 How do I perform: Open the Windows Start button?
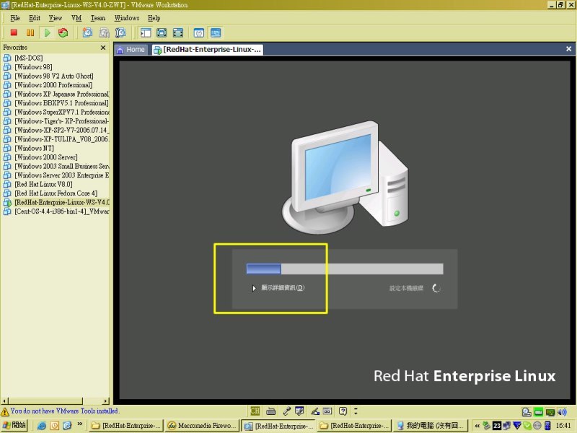[x=14, y=425]
